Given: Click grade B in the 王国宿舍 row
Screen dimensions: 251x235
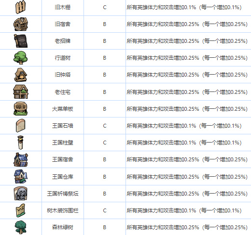Looking at the screenshot, I should [105, 159].
